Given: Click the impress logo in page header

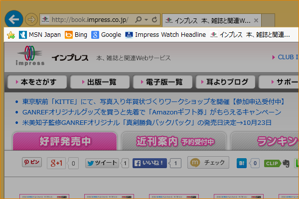Looking at the screenshot, I should (x=30, y=56).
